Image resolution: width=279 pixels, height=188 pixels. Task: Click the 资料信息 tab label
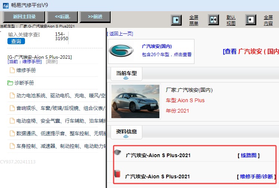(126, 132)
